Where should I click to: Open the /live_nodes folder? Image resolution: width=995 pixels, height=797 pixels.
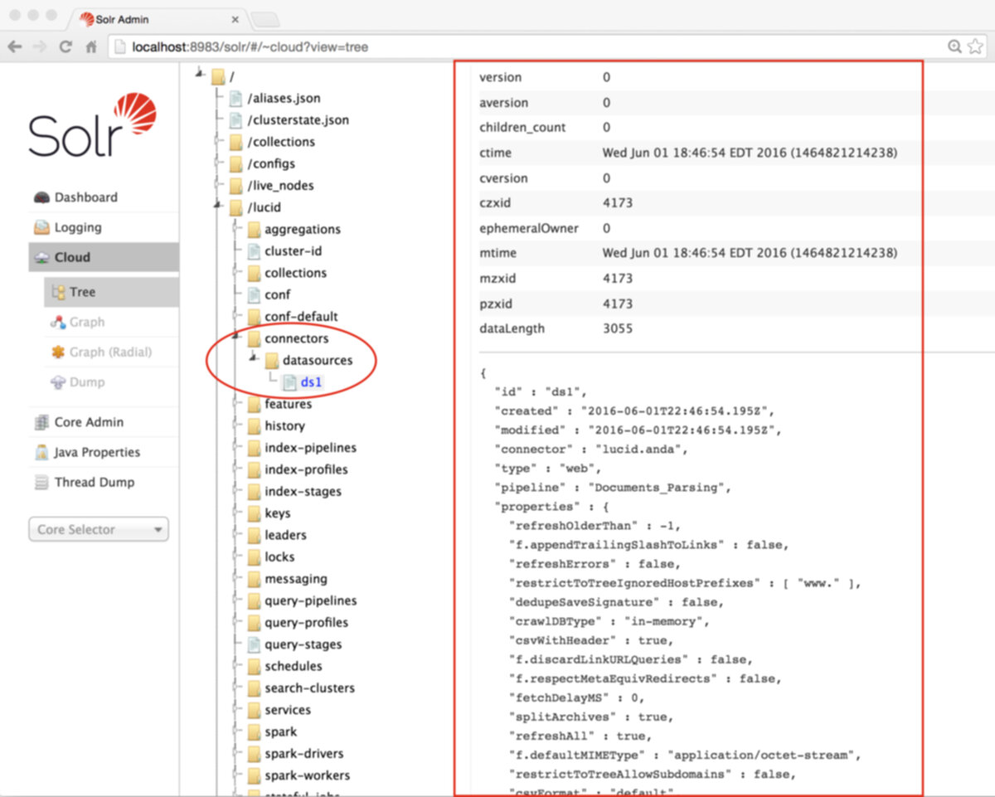280,185
